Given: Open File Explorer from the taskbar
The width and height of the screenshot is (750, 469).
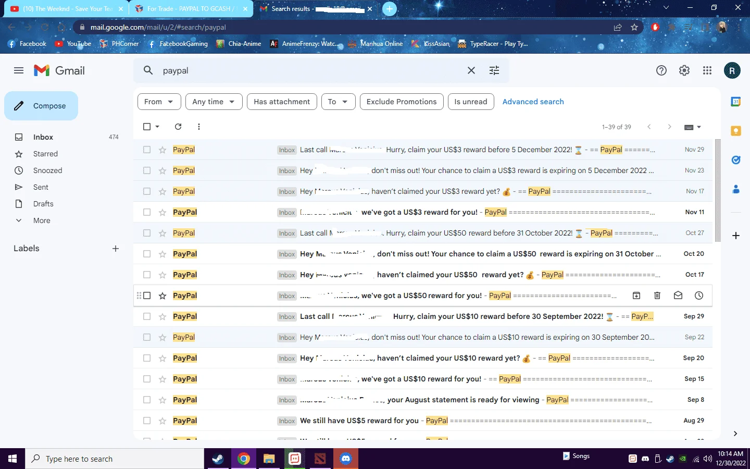Looking at the screenshot, I should pos(269,459).
